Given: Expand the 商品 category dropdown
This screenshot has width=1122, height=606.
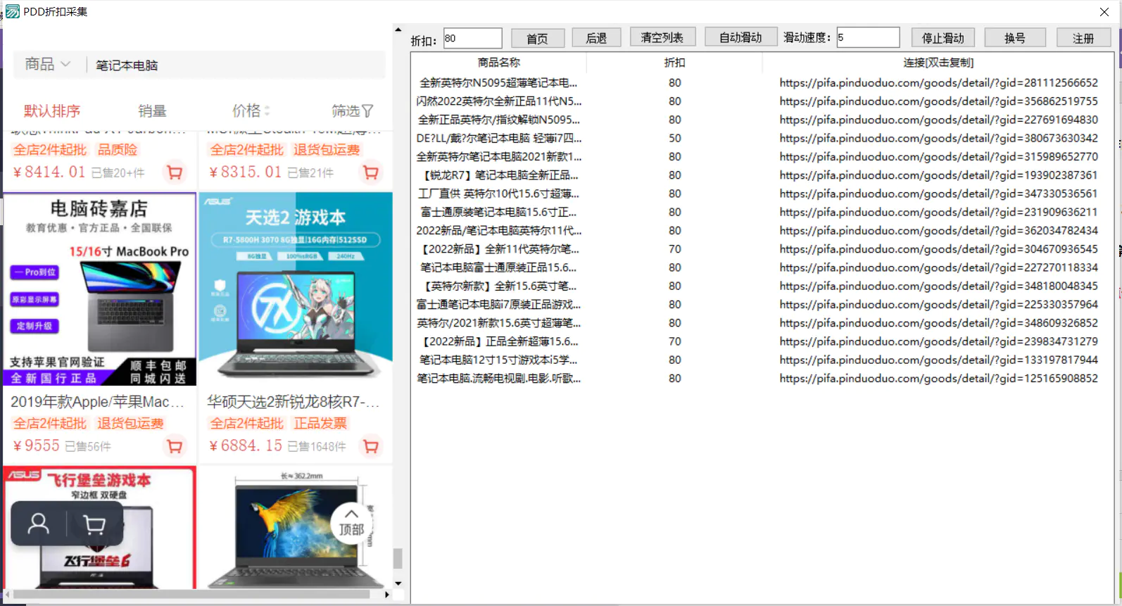Looking at the screenshot, I should pyautogui.click(x=48, y=64).
